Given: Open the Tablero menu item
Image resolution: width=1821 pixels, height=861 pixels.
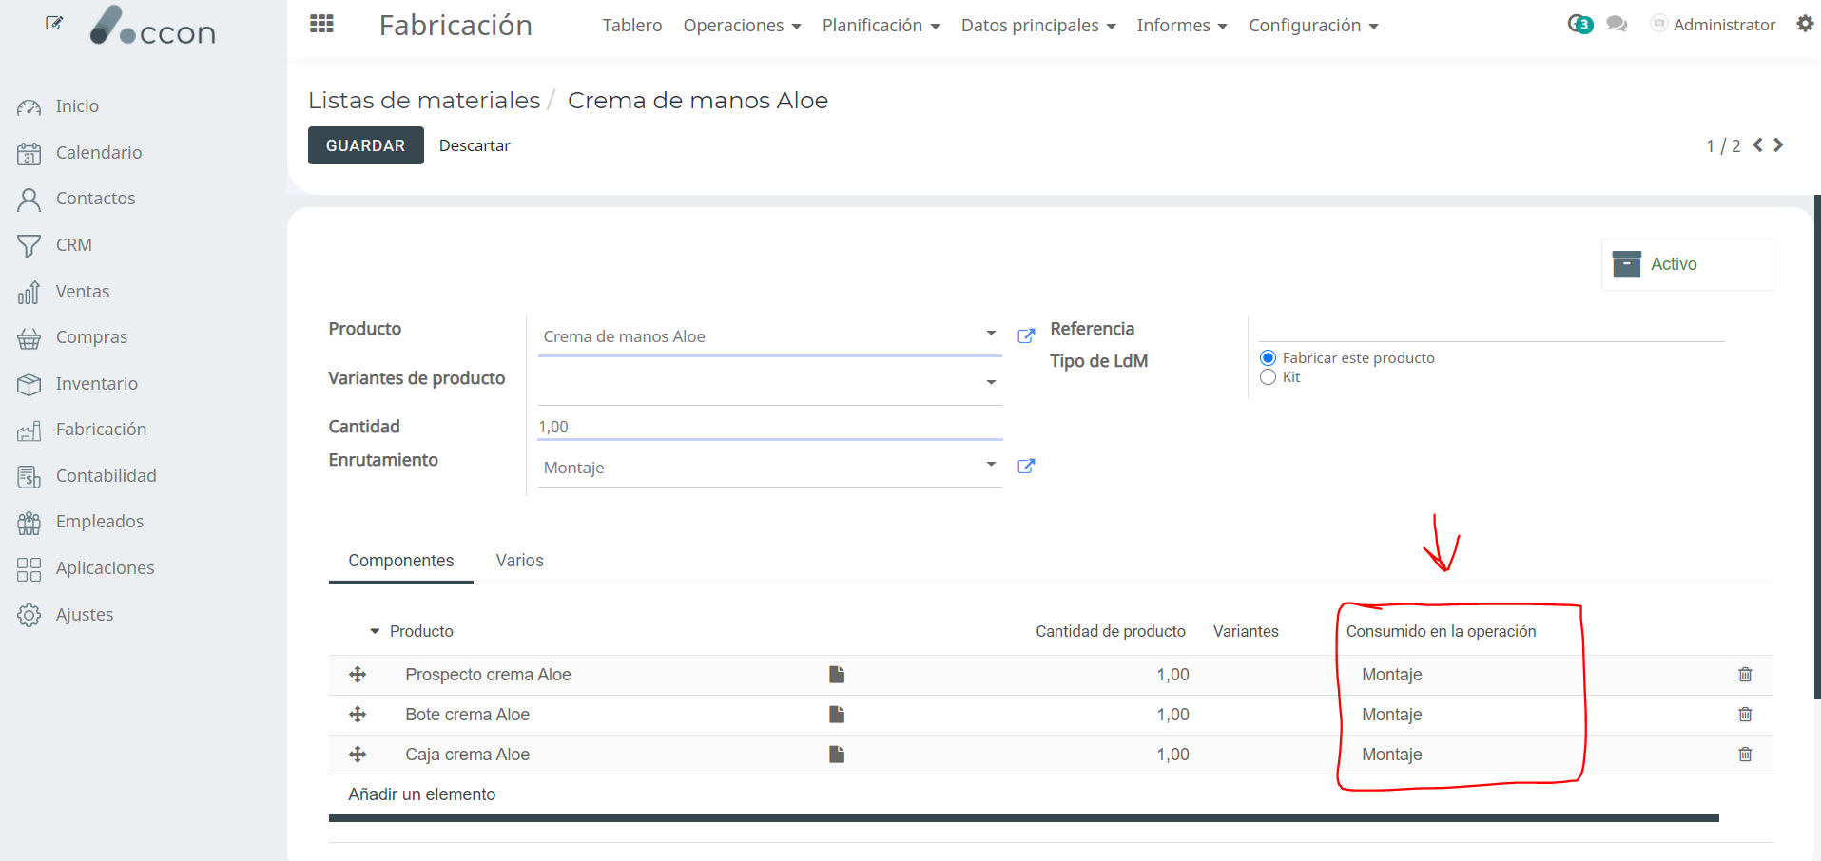Looking at the screenshot, I should pos(631,26).
